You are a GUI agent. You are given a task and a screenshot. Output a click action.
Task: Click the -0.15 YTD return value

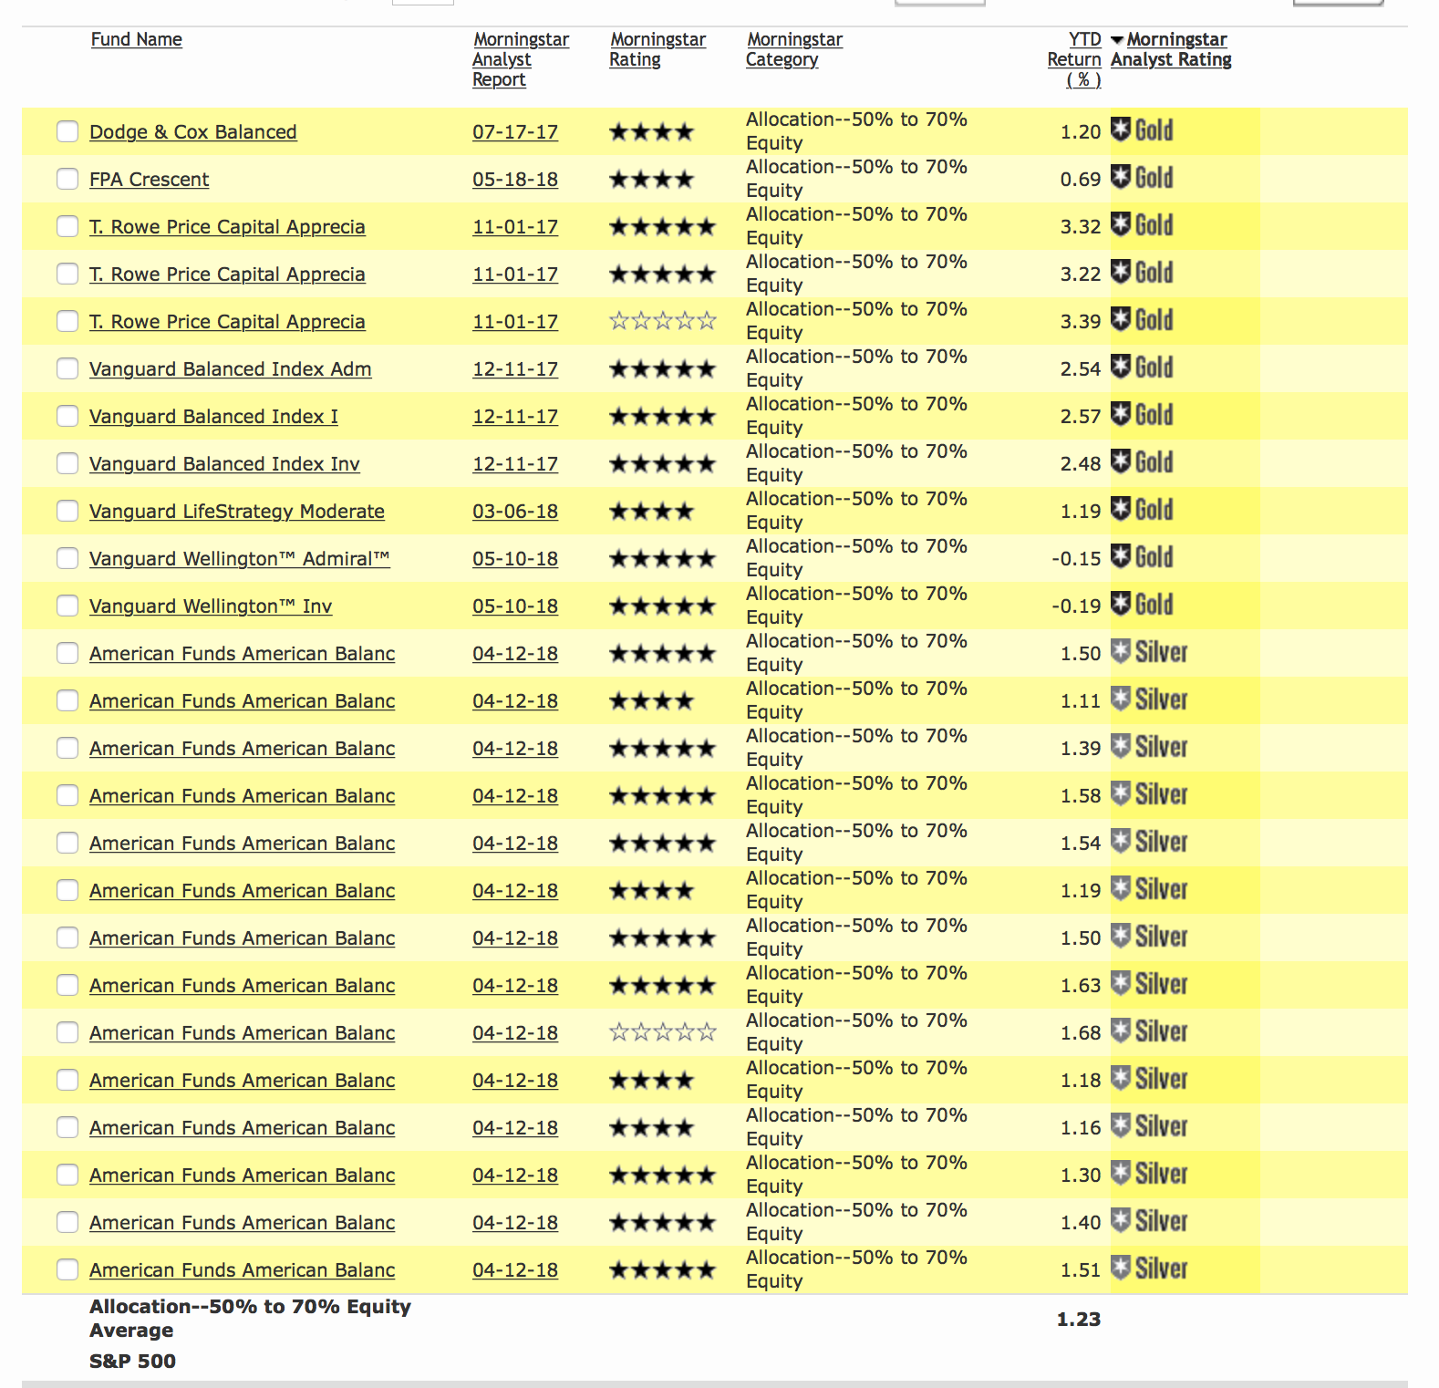[x=1076, y=558]
